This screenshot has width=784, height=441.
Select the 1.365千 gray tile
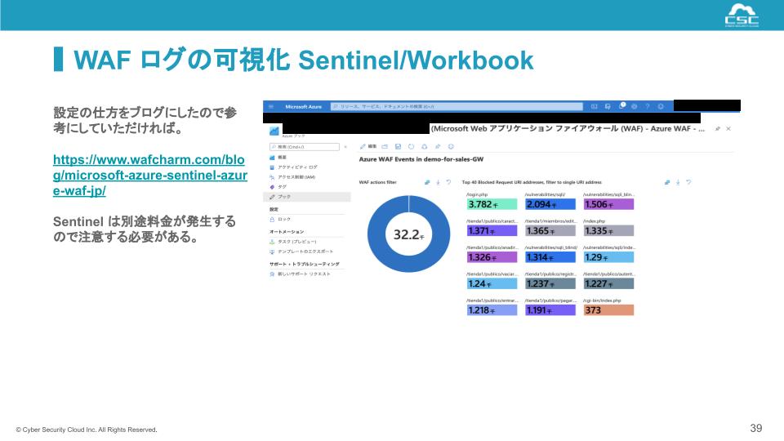click(x=550, y=230)
